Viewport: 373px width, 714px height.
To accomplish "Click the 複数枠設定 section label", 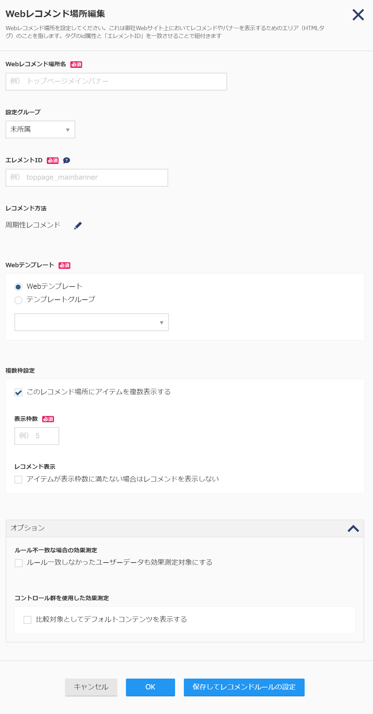I will click(x=20, y=370).
